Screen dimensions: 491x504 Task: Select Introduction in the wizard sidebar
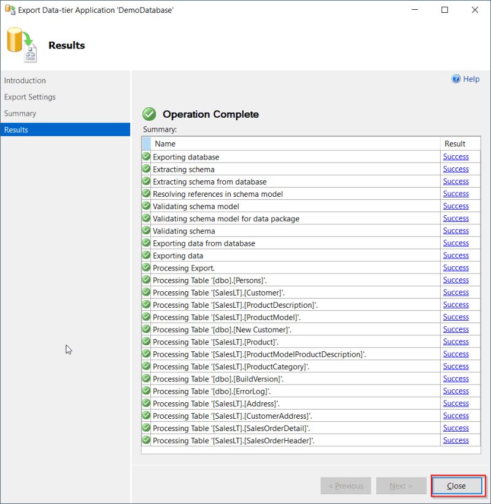coord(25,80)
